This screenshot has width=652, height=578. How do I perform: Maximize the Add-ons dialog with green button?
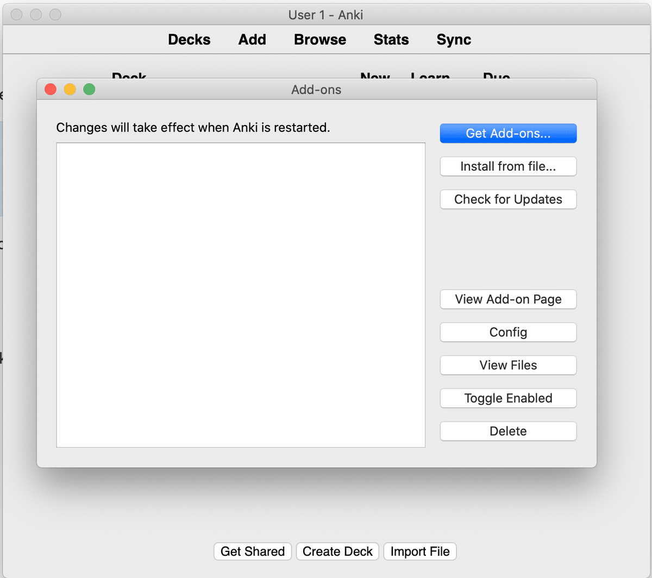89,89
